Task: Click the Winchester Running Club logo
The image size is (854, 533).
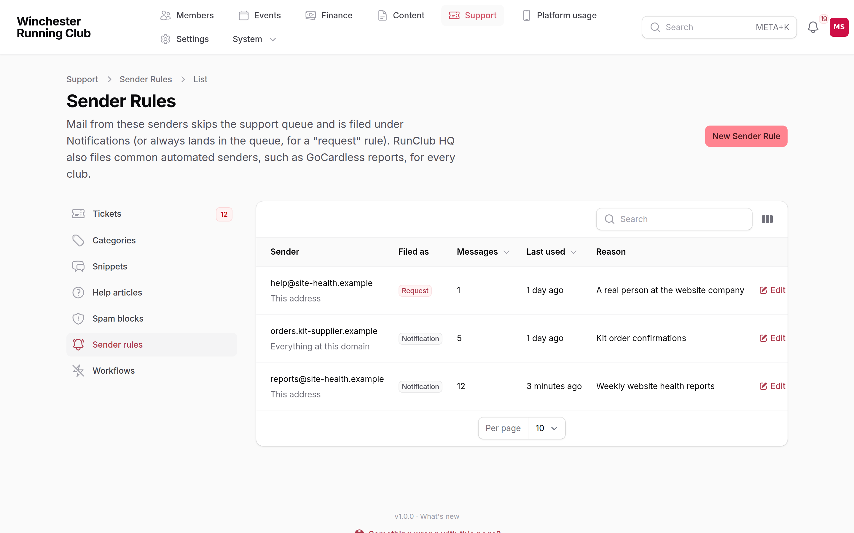Action: pos(54,27)
